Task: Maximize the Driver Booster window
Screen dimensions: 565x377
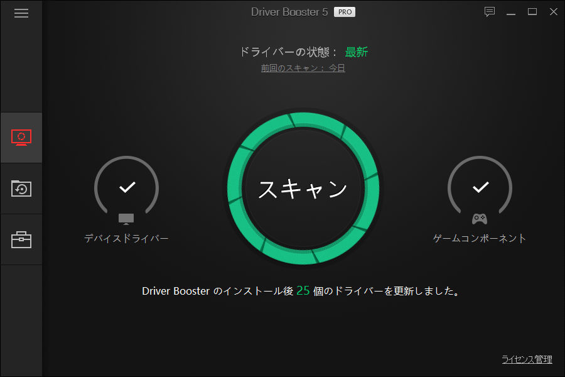Action: [x=532, y=12]
